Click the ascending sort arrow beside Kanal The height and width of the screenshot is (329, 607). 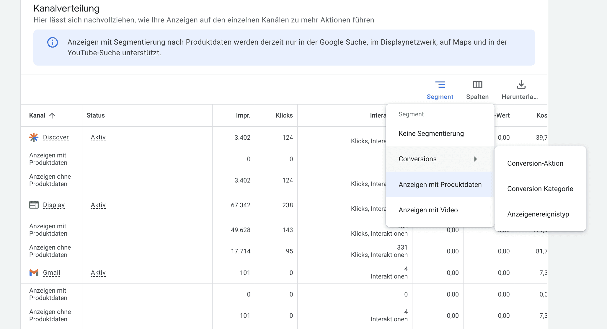coord(52,115)
